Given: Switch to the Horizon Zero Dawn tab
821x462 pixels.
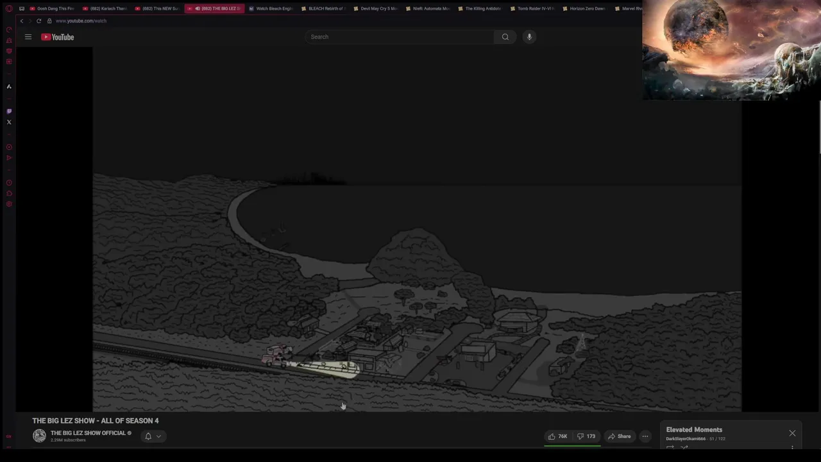Looking at the screenshot, I should click(585, 8).
